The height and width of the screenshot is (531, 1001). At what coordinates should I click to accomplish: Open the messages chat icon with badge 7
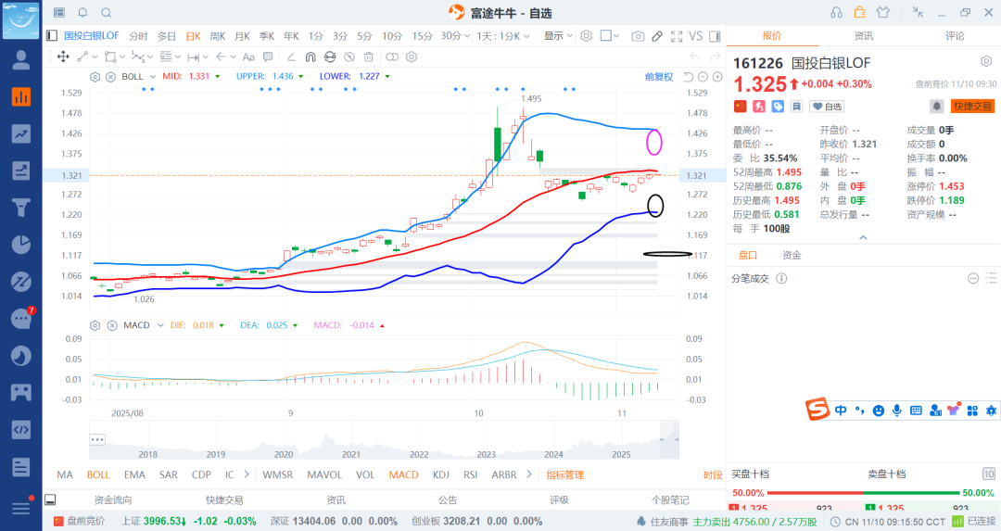pyautogui.click(x=21, y=318)
